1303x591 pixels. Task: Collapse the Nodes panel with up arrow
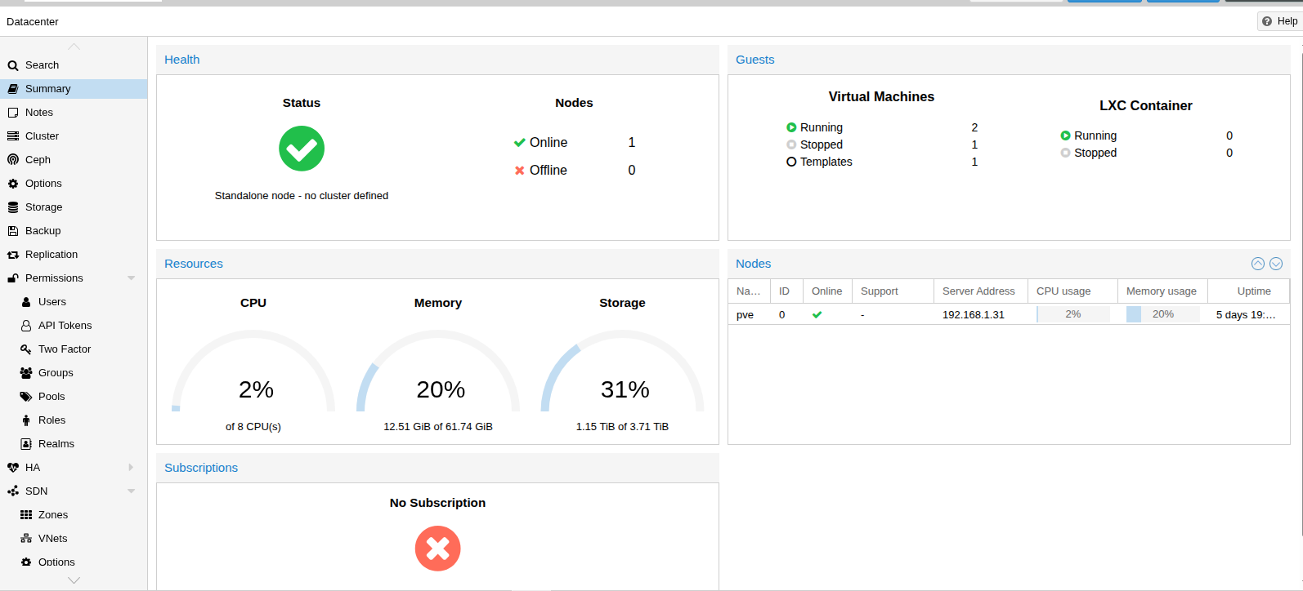click(x=1258, y=264)
